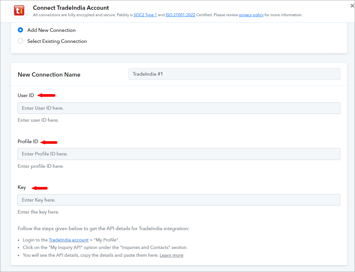This screenshot has height=272, width=355.
Task: Choose the Select Existing Connection option
Action: pos(20,41)
